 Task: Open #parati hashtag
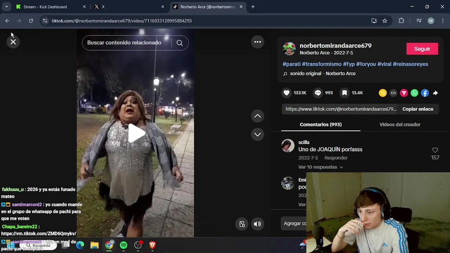tap(291, 64)
